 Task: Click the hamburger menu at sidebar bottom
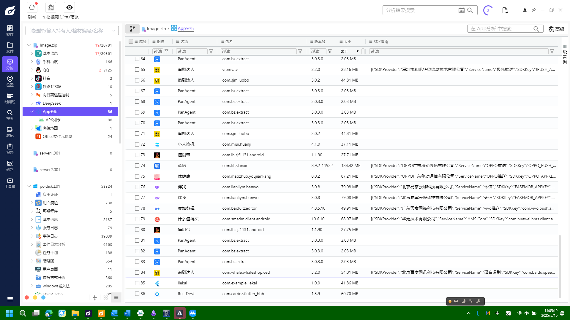pos(10,299)
